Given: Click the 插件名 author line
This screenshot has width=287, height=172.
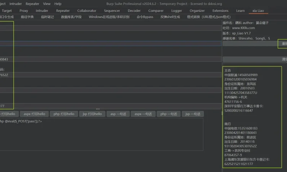Looking at the screenshot, I should click(x=245, y=23).
